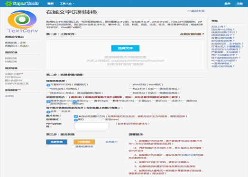Click the dashed file drop area text
248x177 pixels.
[125, 60]
